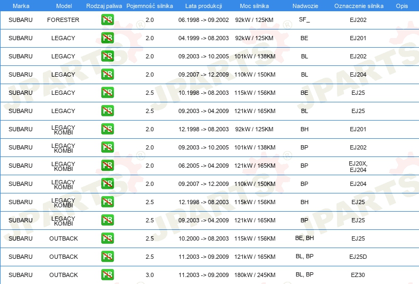
Task: Click 115kW / 156KM in the BE, BH row
Action: pyautogui.click(x=255, y=238)
